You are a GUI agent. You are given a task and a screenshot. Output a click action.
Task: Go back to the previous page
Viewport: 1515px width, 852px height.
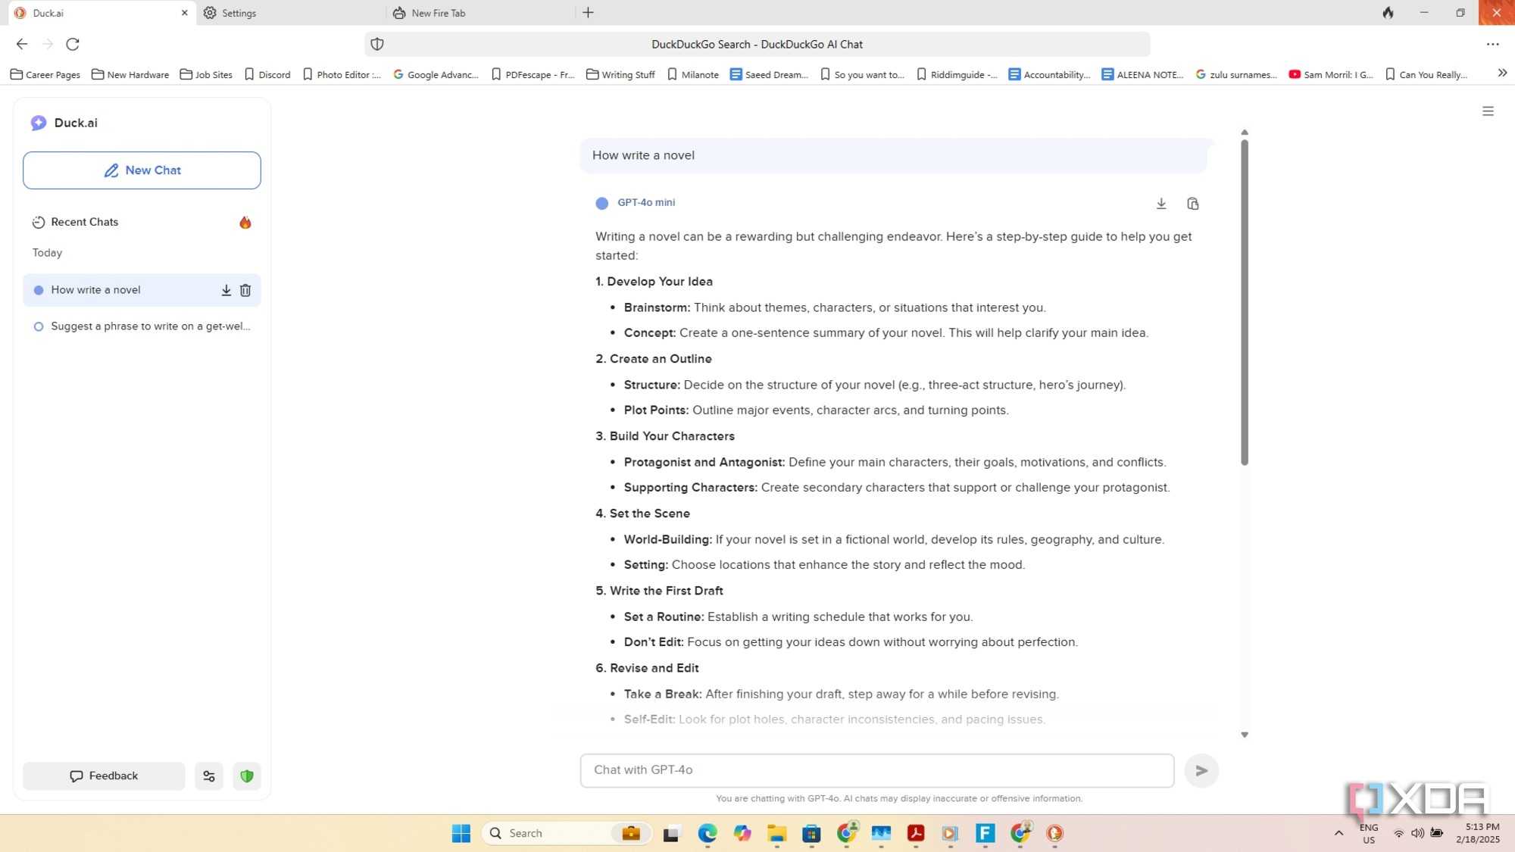[22, 44]
